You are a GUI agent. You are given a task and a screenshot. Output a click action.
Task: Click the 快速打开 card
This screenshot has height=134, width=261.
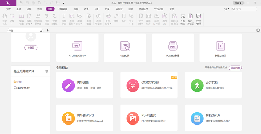pyautogui.click(x=125, y=48)
